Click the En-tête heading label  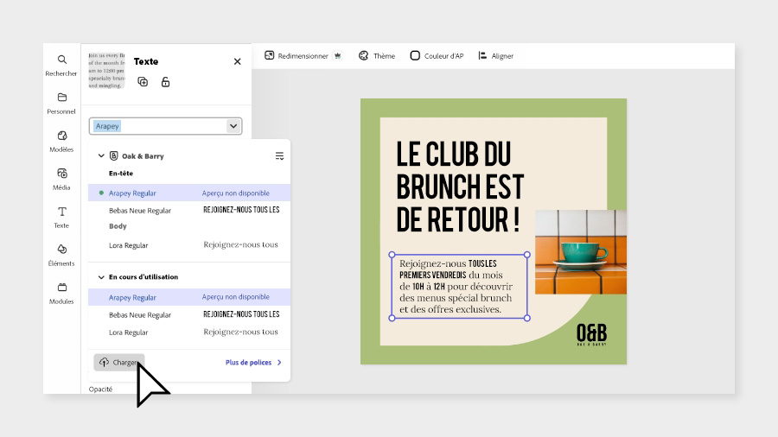[x=121, y=174]
